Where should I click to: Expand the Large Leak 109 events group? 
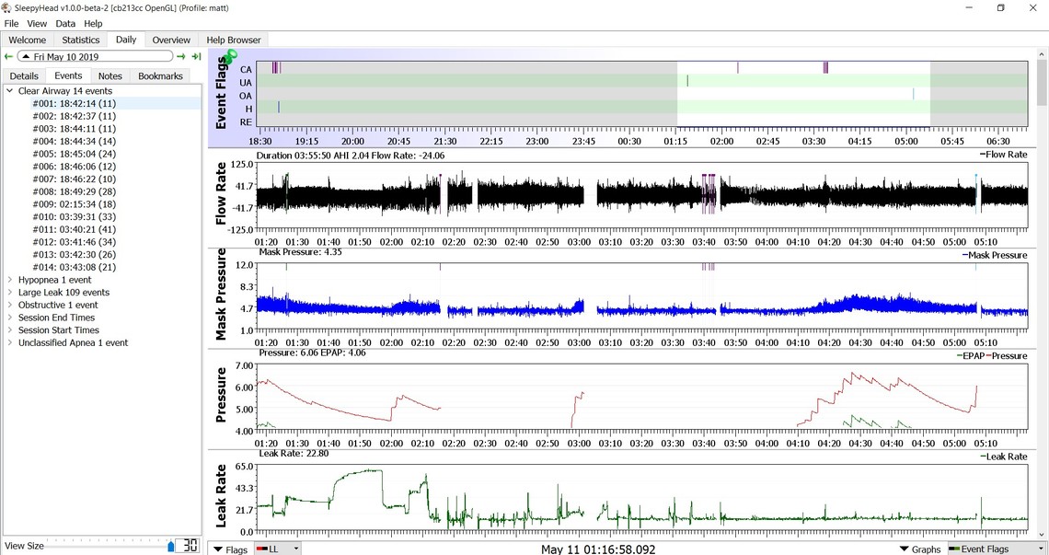click(10, 293)
